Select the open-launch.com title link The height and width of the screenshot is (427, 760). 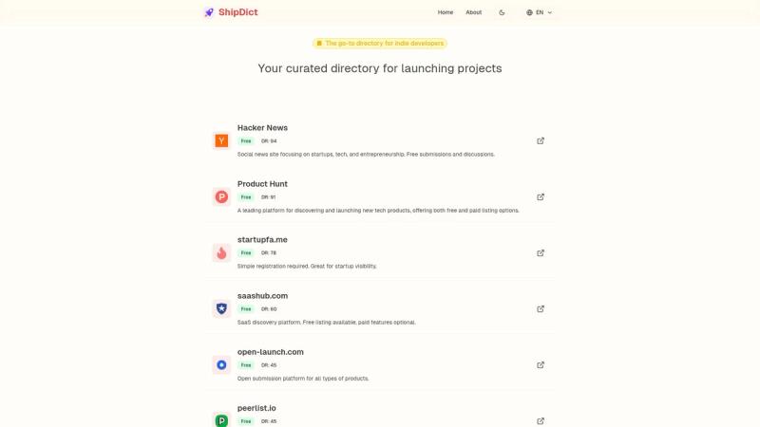[x=271, y=352]
